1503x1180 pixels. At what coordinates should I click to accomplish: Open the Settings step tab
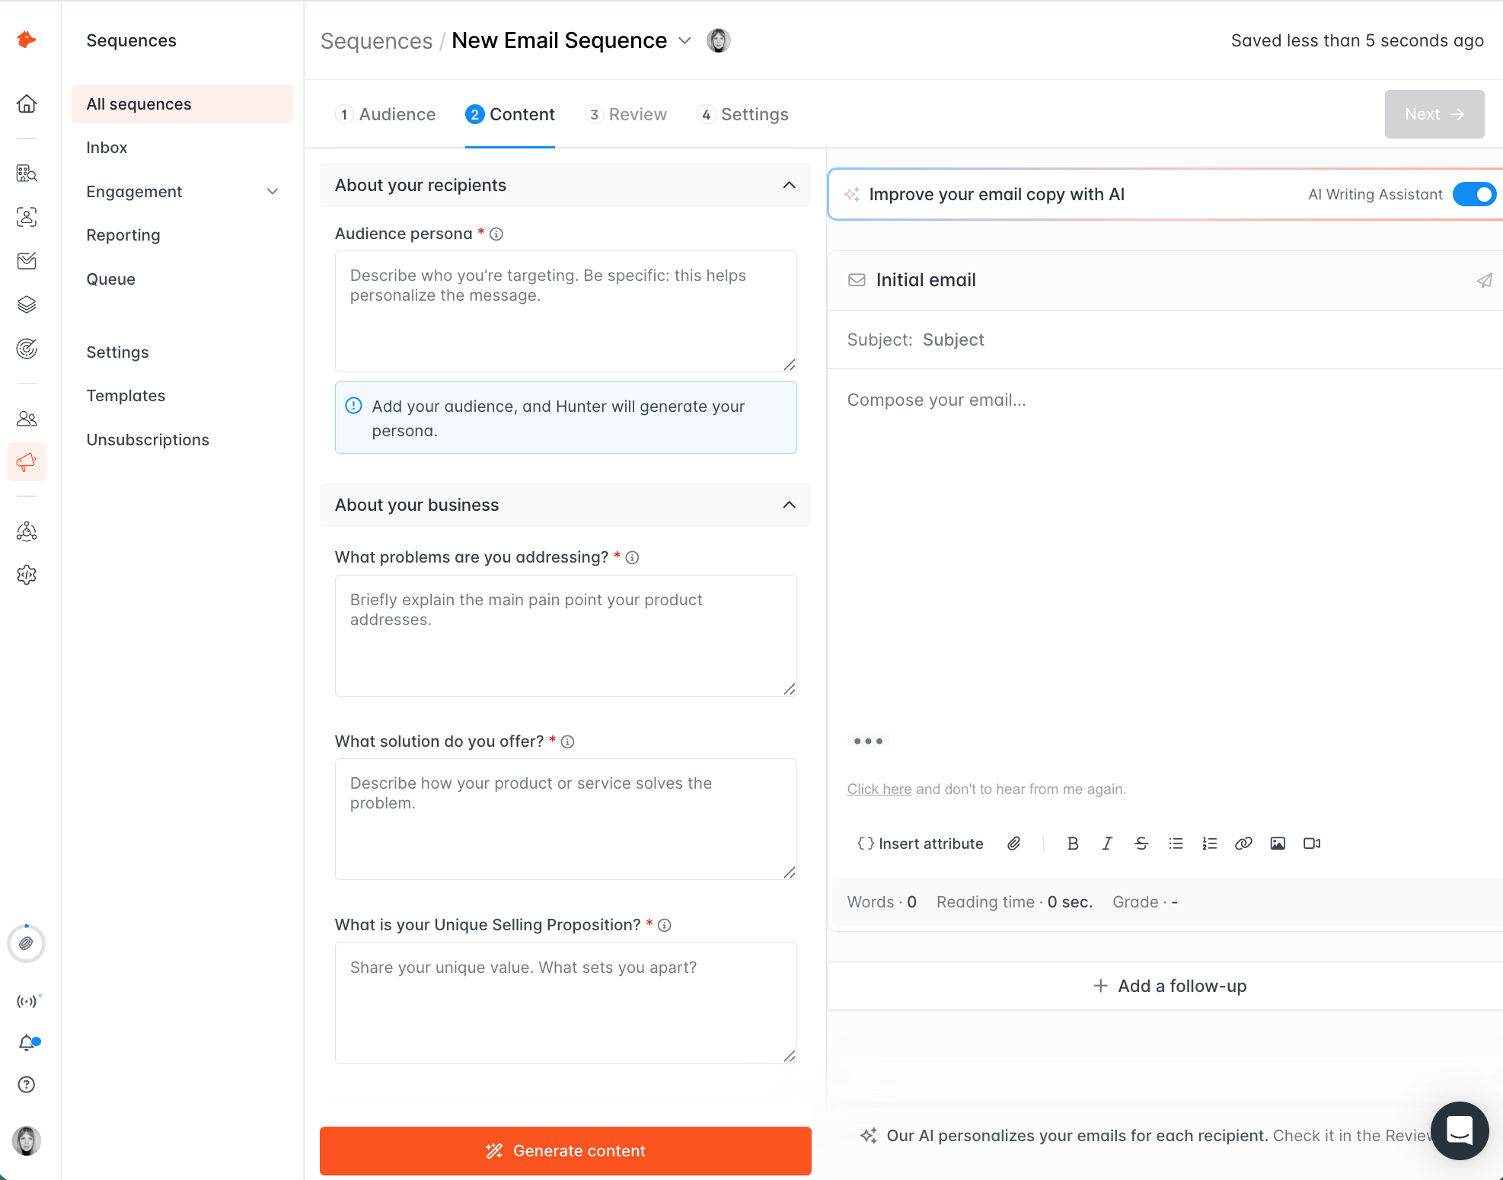click(x=743, y=114)
